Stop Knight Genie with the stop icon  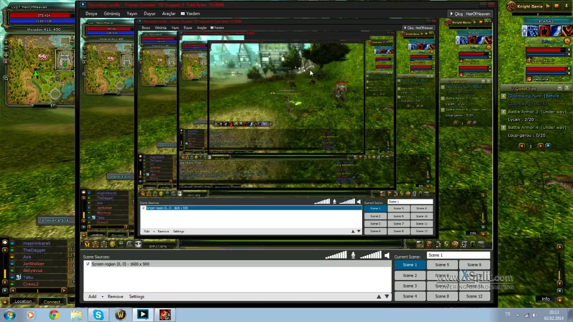click(556, 6)
